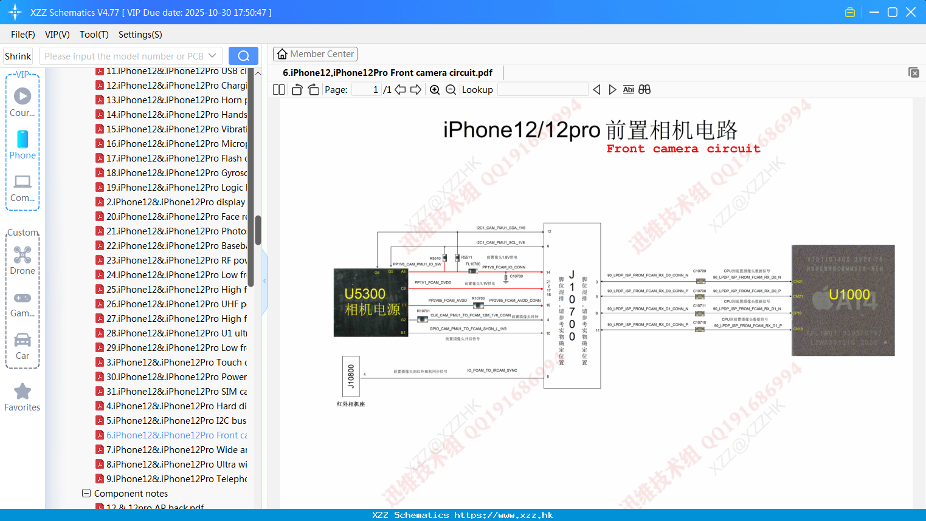Find previous lookup result

[x=596, y=89]
